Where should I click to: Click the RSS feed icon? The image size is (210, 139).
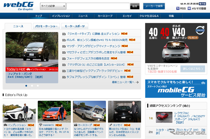(178, 9)
